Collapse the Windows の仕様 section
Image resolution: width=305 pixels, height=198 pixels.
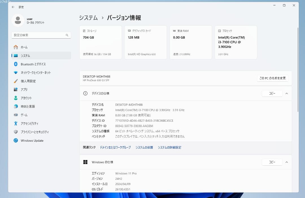(287, 162)
